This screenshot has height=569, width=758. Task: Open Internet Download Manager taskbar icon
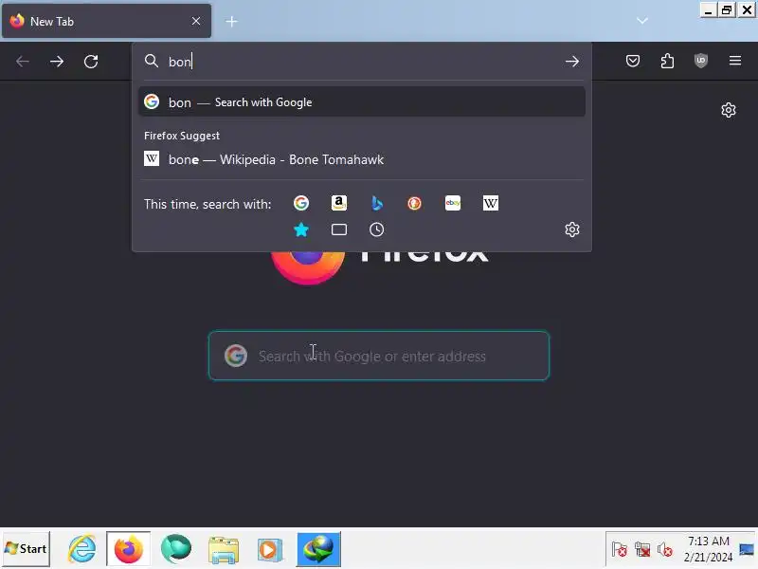point(318,549)
